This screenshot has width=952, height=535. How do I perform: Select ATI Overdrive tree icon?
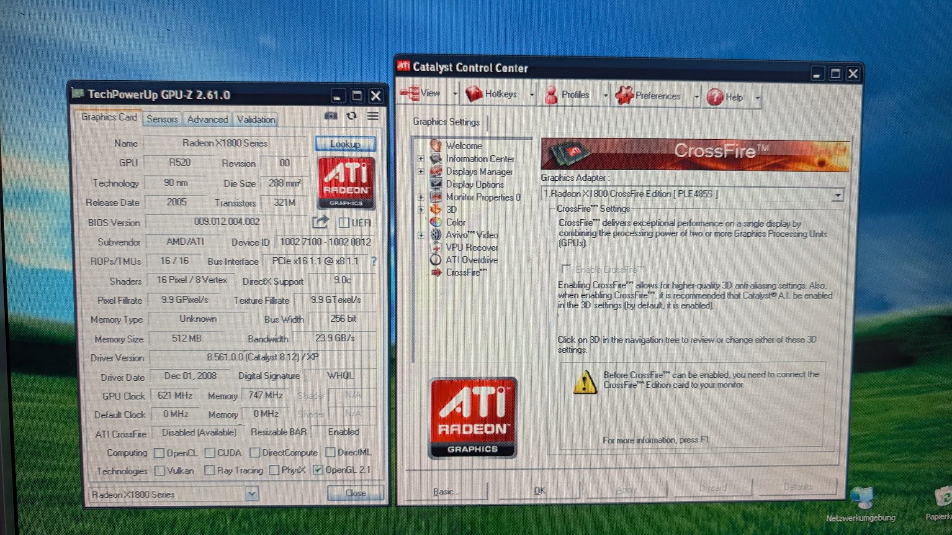click(436, 260)
